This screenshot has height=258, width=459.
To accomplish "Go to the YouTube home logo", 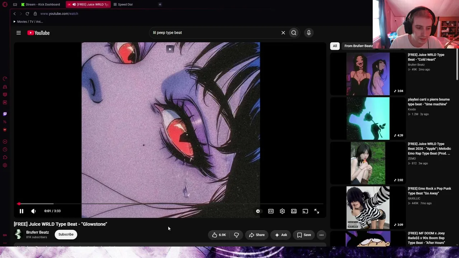I will pos(38,33).
